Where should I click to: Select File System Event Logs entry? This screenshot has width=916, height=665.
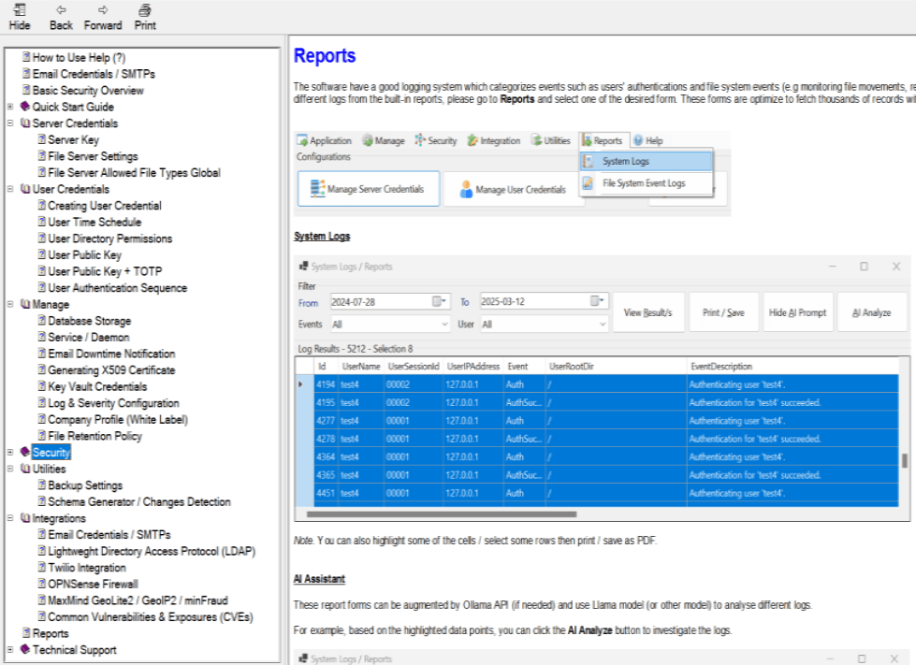647,183
